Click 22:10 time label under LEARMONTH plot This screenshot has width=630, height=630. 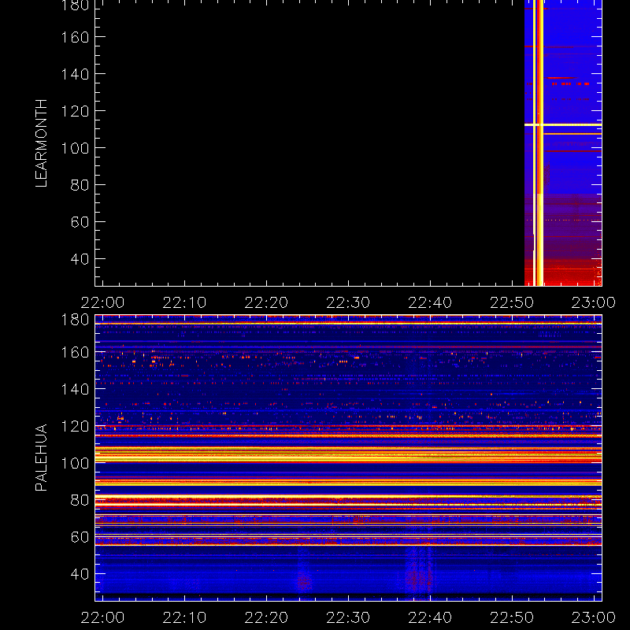[x=184, y=302]
